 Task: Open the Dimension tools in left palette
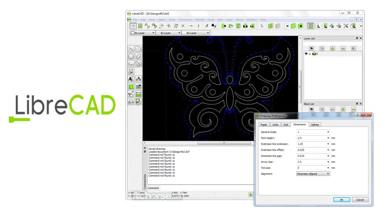[139, 79]
